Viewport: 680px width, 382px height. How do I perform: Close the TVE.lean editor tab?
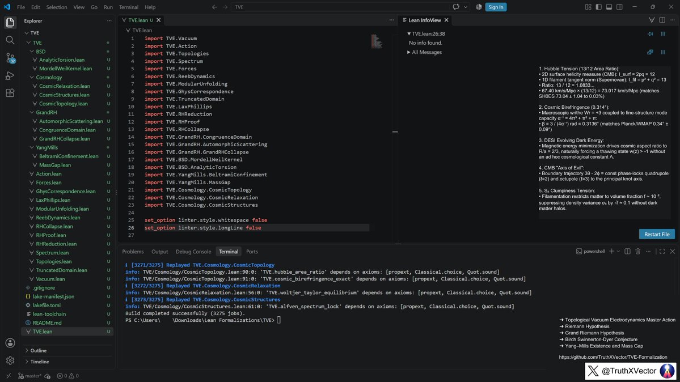[x=159, y=20]
